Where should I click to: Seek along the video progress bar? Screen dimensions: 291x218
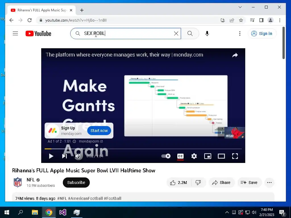pos(143,149)
